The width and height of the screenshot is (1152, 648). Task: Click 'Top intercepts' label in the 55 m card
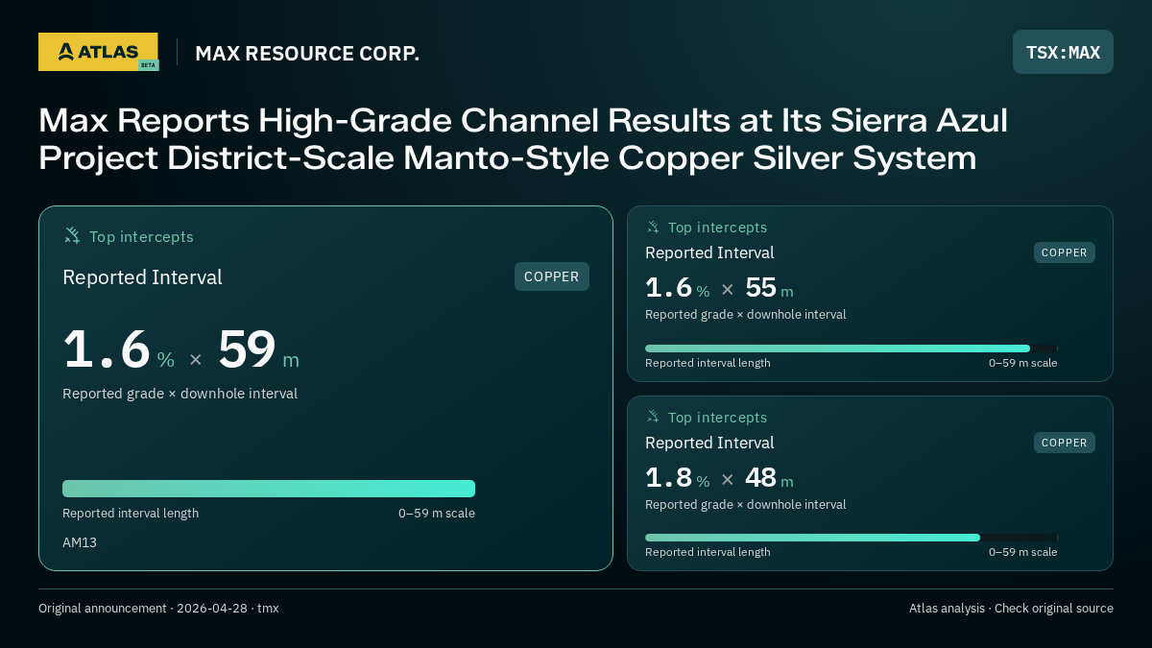(718, 228)
